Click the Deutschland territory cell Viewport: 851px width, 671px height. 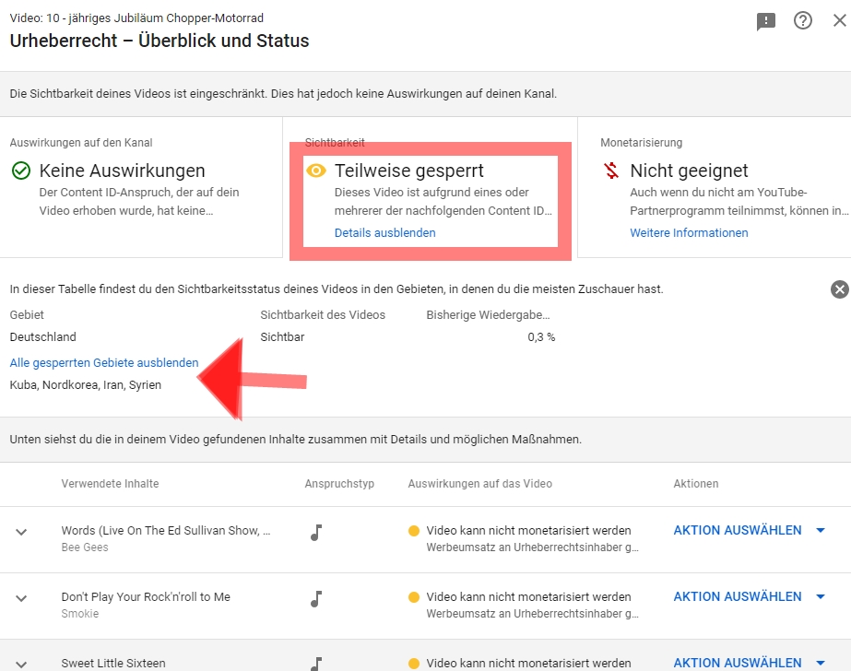coord(43,336)
